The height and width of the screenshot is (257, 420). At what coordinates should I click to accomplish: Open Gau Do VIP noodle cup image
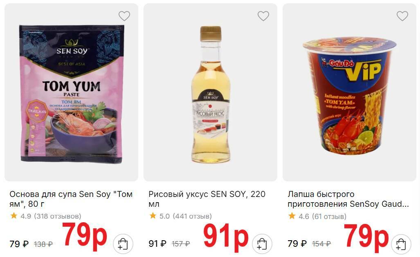point(350,96)
